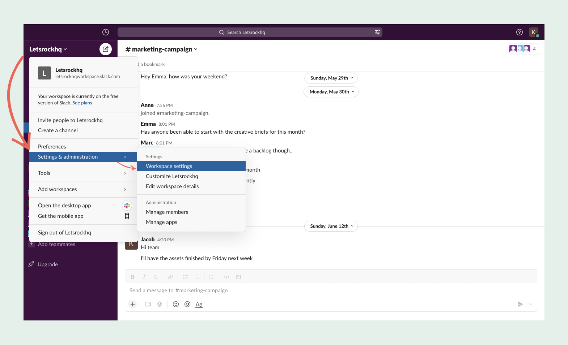Click the help question mark icon

520,32
